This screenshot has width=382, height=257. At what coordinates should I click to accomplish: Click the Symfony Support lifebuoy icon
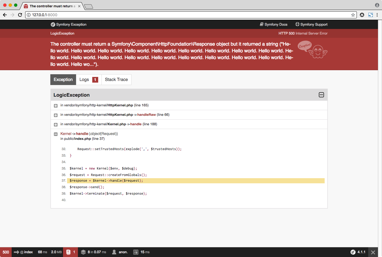tap(297, 24)
